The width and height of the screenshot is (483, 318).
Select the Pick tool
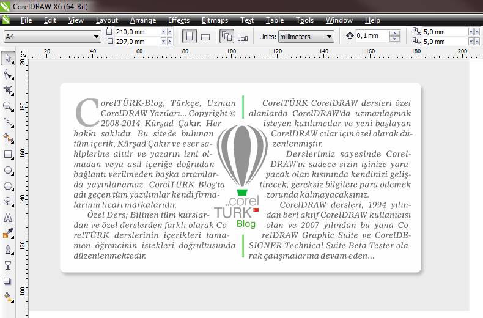8,58
